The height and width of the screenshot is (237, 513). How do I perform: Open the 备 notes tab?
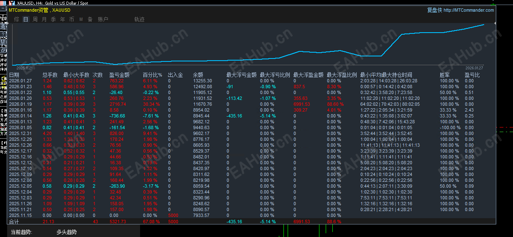click(x=90, y=19)
